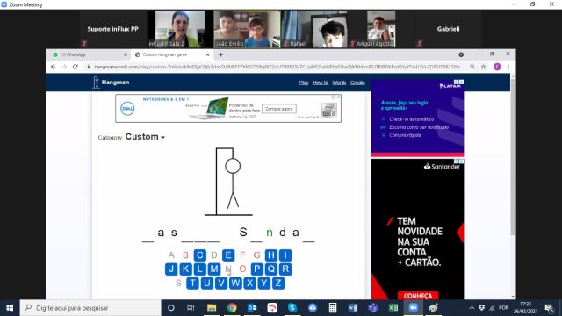The width and height of the screenshot is (562, 316).
Task: Launch Word from the taskbar
Action: (353, 308)
